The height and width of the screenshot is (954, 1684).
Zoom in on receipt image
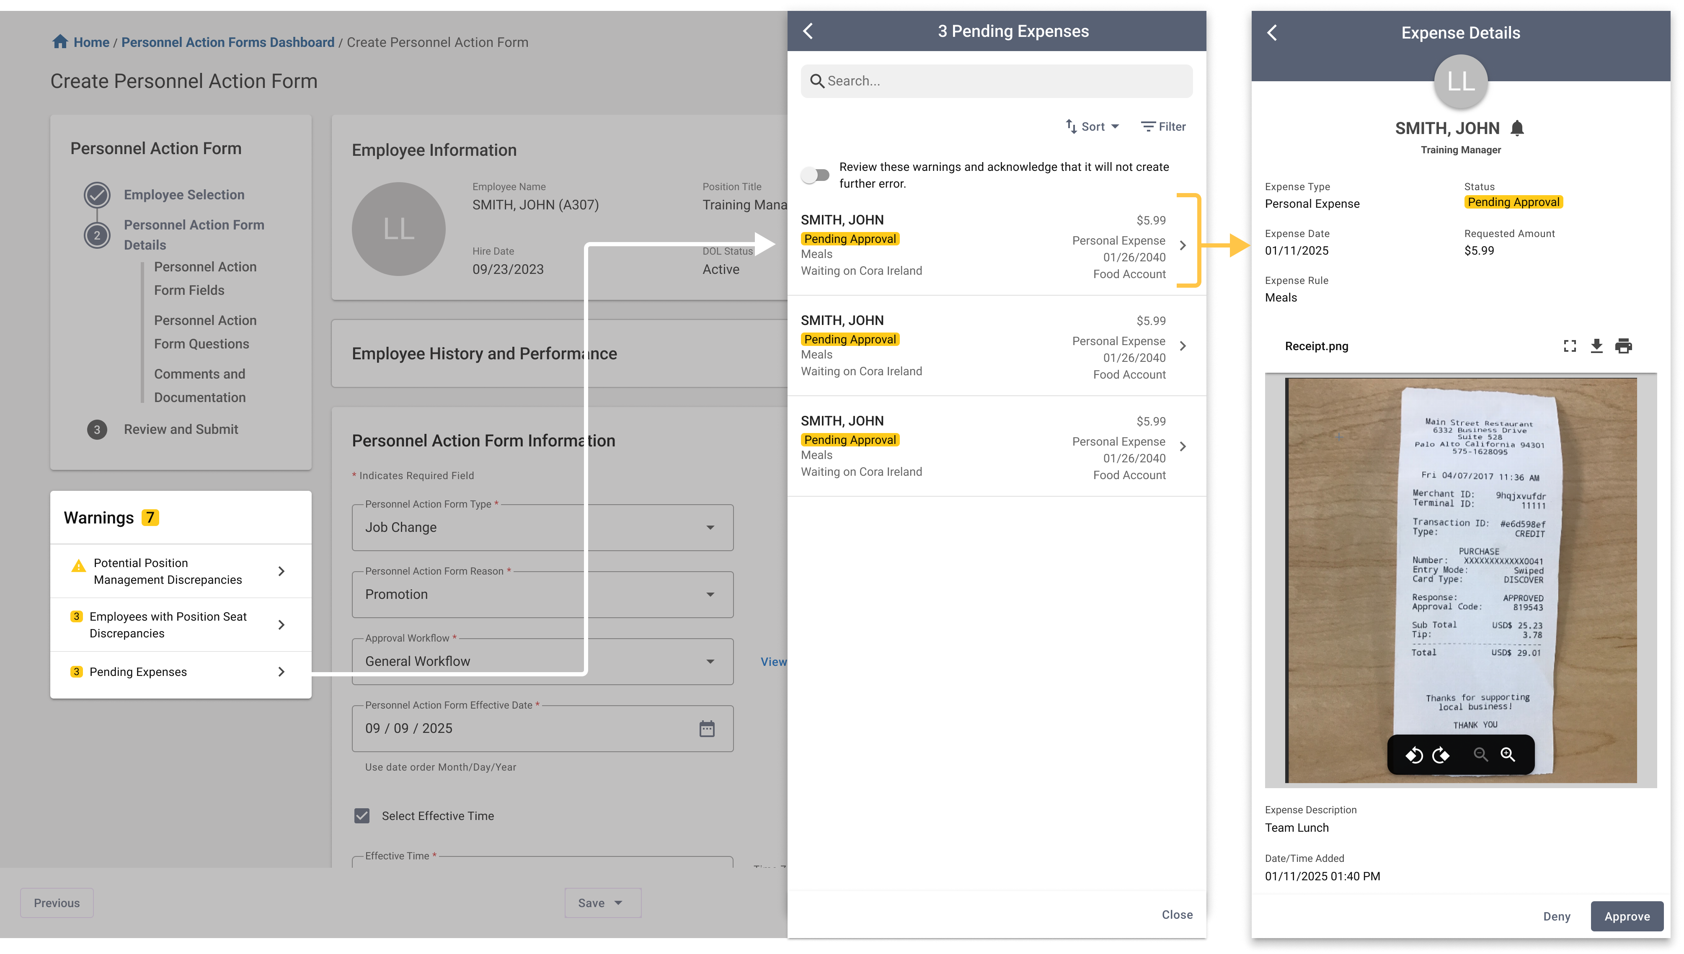point(1508,755)
